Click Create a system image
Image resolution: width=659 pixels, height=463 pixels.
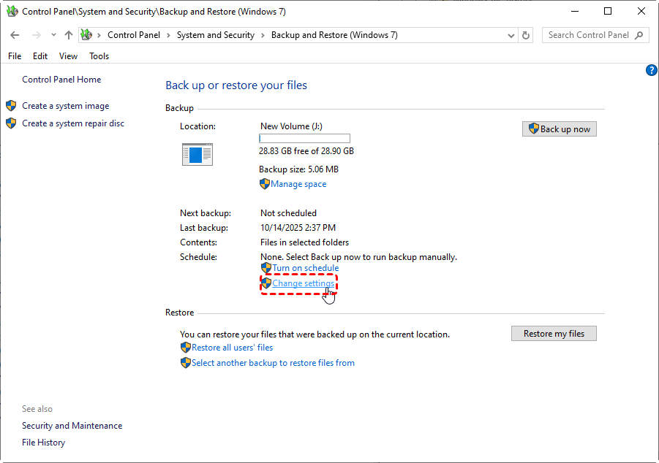coord(65,106)
